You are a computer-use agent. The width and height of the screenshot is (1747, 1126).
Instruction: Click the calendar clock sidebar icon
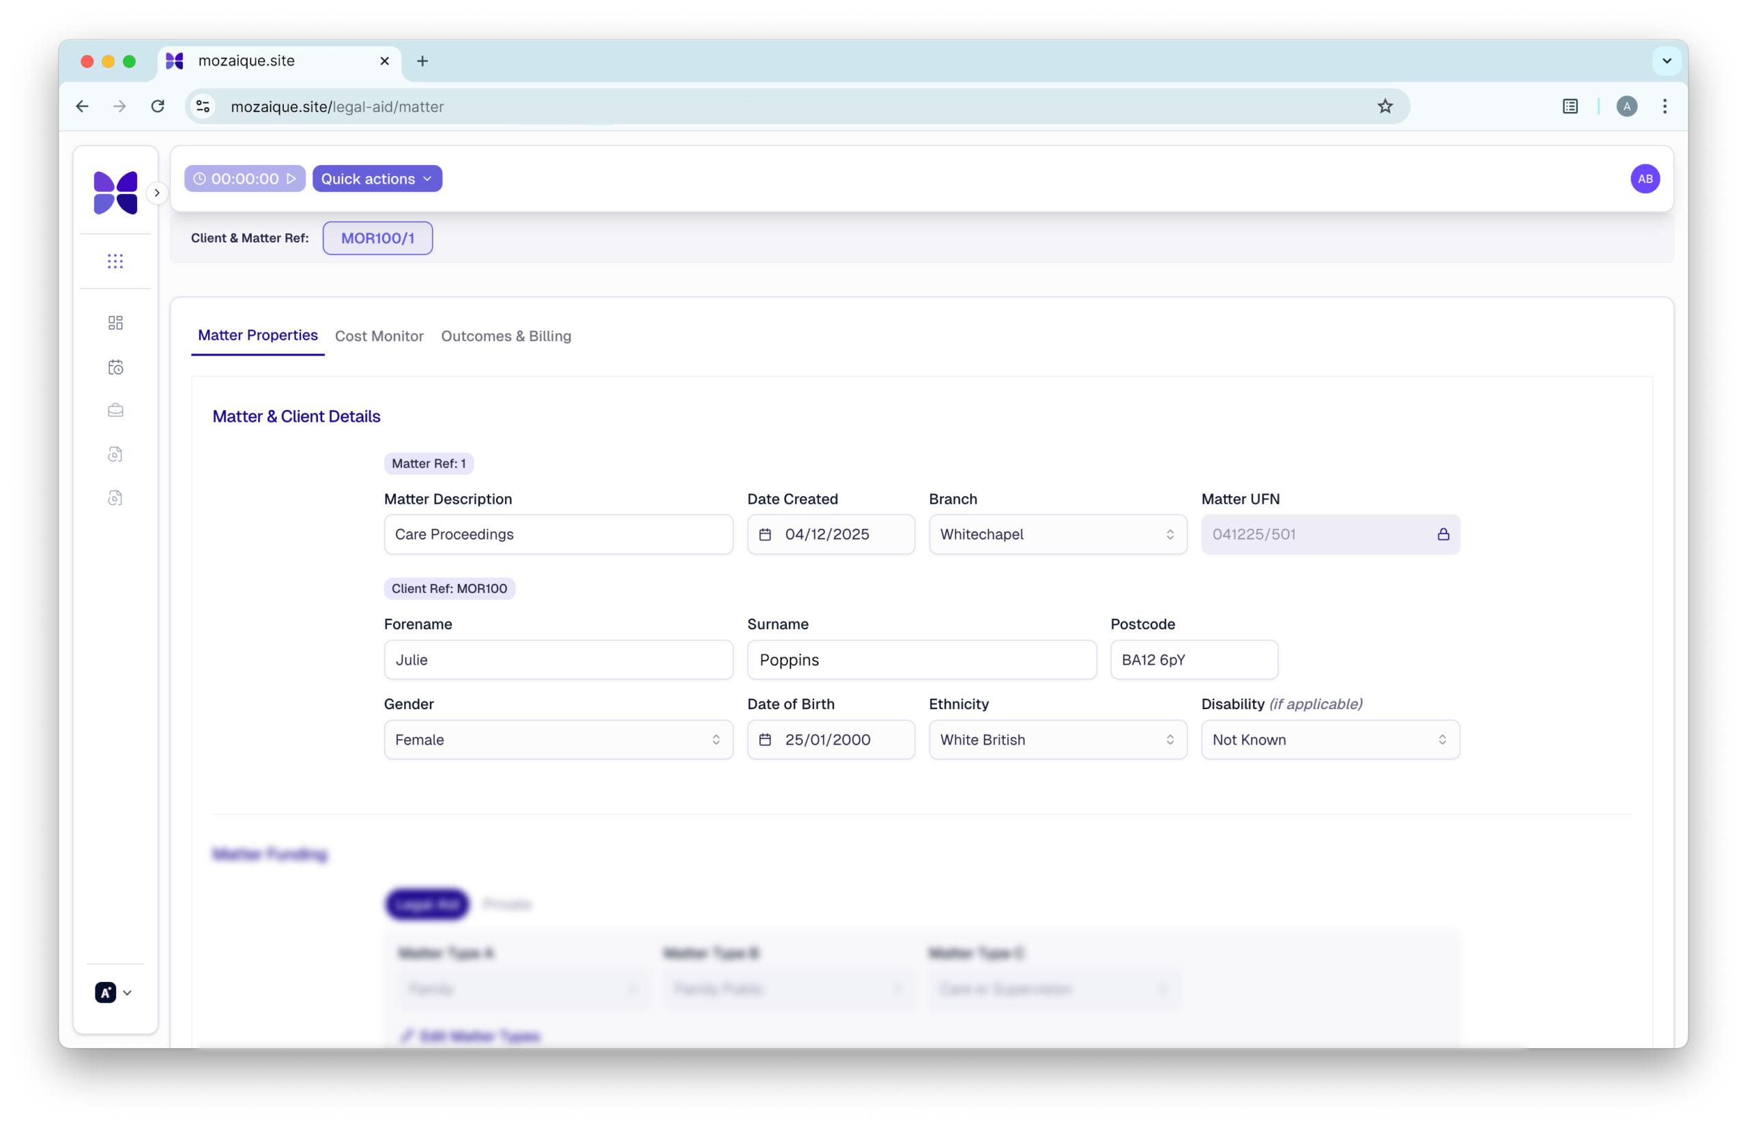click(115, 367)
